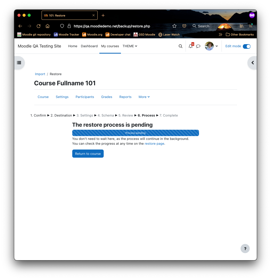Open Moodle git repository bookmark
The height and width of the screenshot is (279, 271).
34,35
